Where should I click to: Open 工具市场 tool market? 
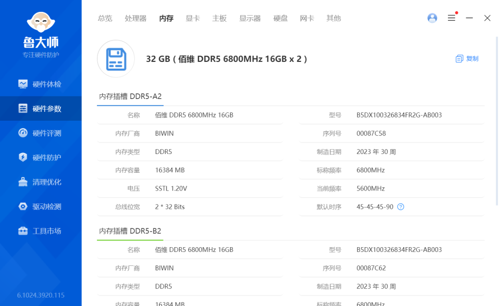coord(41,231)
